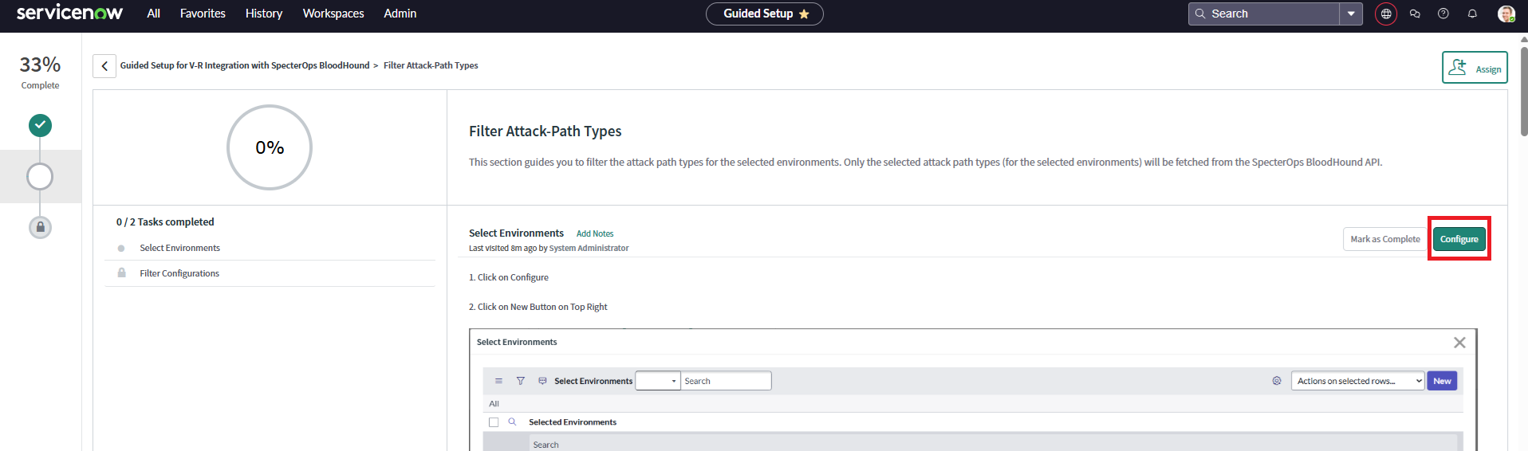1528x451 pixels.
Task: Click the Guided Setup title pill
Action: pos(764,14)
